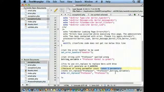Open the Edit menu
Viewport: 164px width, 92px height.
55,2
